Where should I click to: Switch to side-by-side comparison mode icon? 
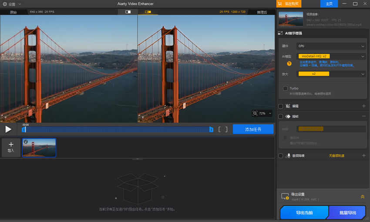pyautogui.click(x=148, y=12)
